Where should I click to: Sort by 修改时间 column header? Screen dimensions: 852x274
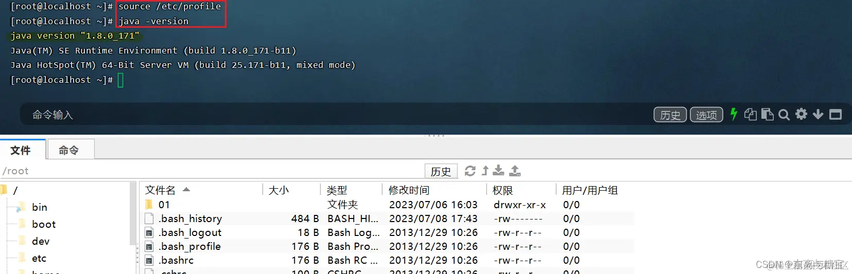click(x=434, y=190)
